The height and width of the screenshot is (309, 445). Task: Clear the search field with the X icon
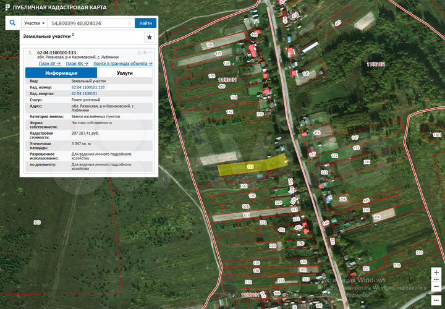pyautogui.click(x=129, y=23)
